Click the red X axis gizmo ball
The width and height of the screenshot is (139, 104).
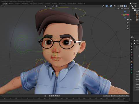coord(128,15)
